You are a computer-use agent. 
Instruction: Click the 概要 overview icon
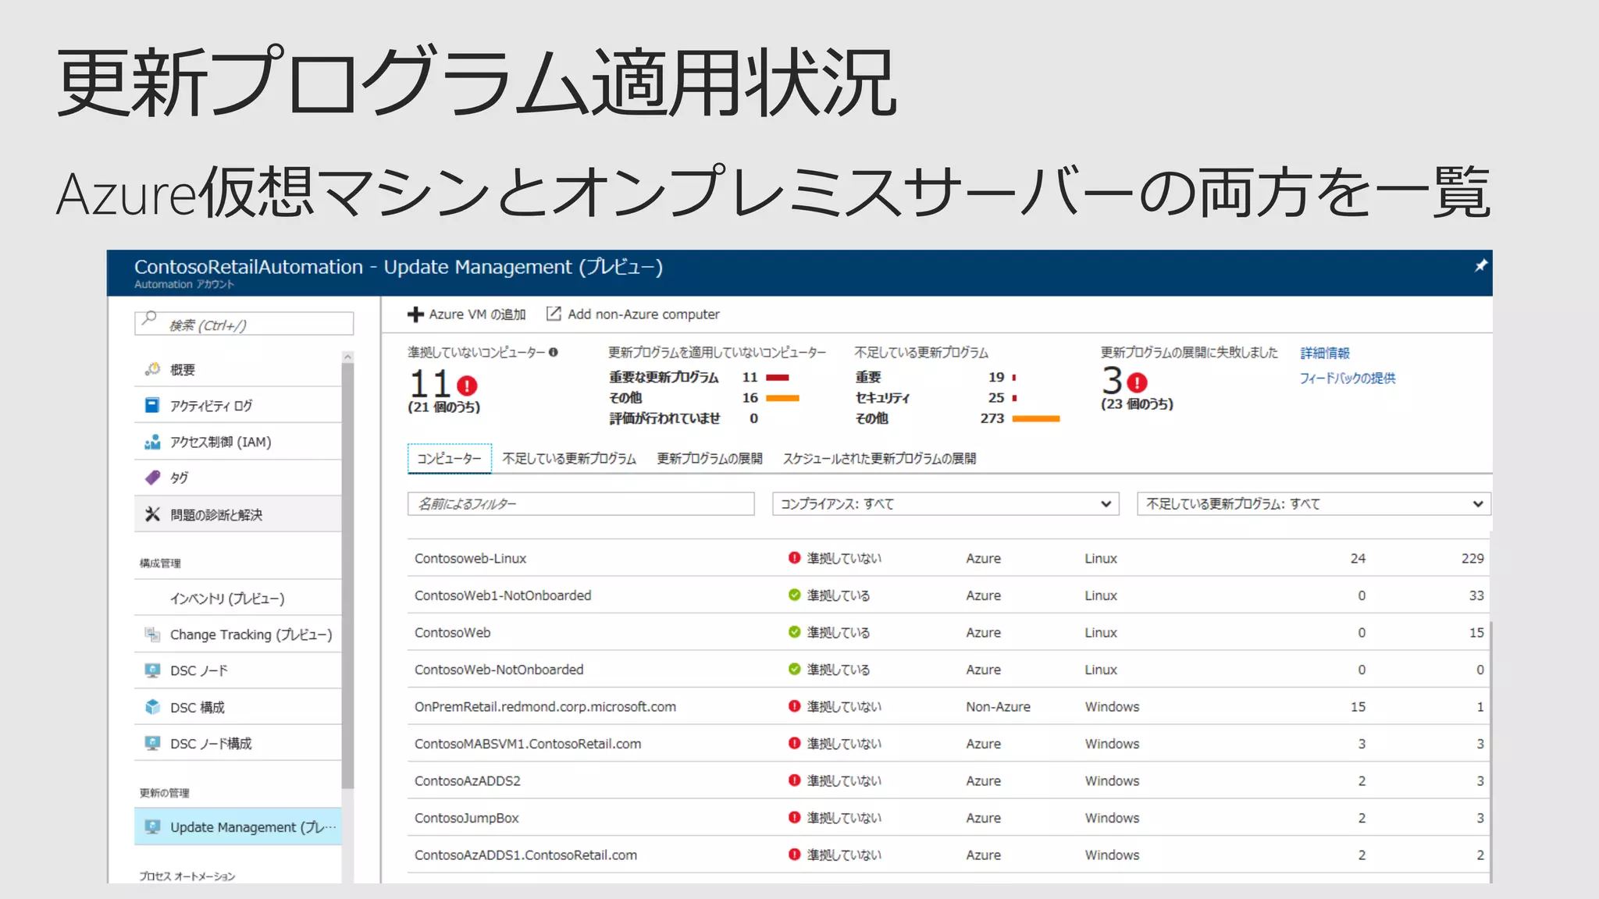tap(152, 369)
